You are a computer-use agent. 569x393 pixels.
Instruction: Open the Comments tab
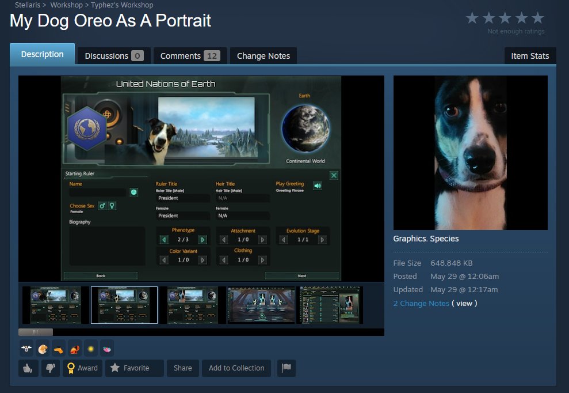pyautogui.click(x=190, y=56)
